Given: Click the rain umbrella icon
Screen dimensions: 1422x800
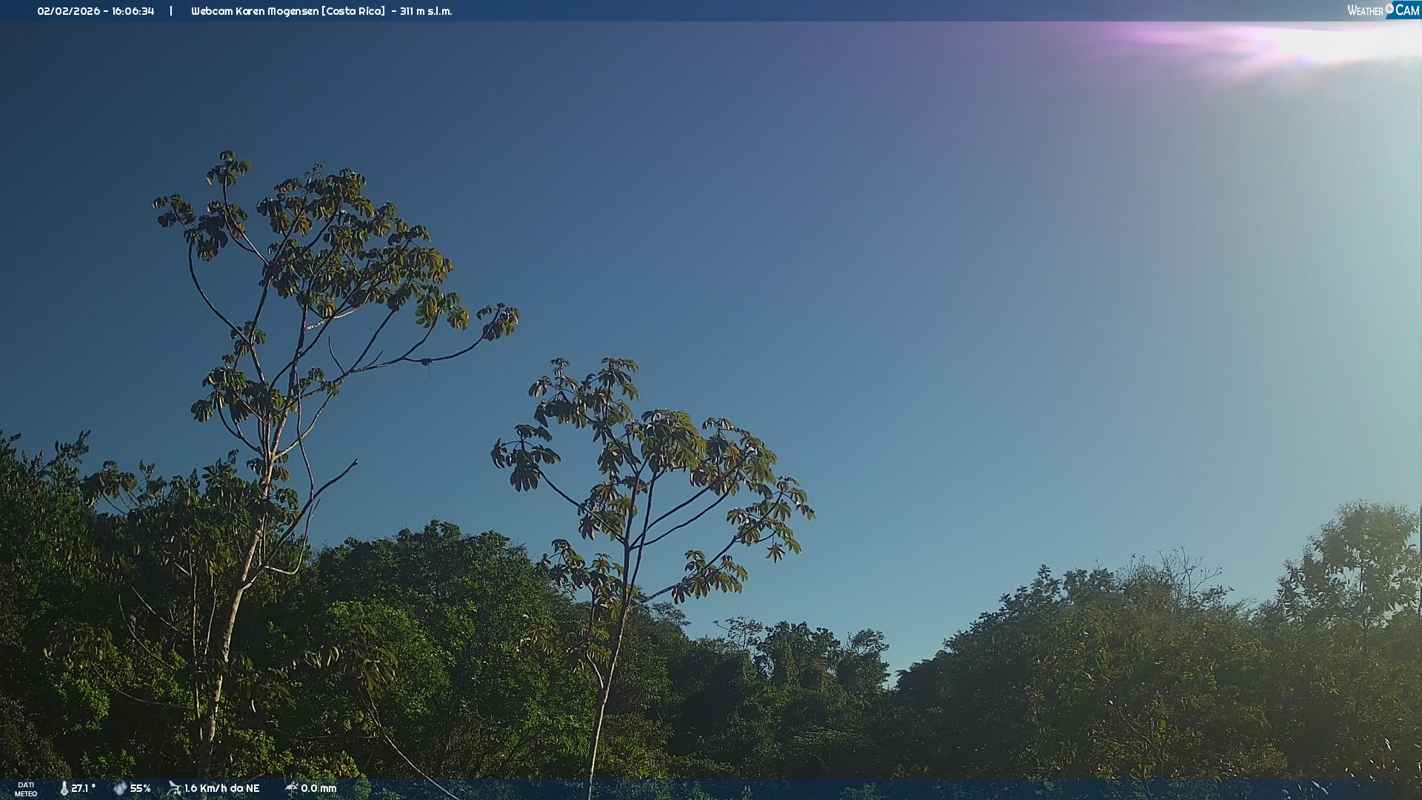Looking at the screenshot, I should 291,788.
